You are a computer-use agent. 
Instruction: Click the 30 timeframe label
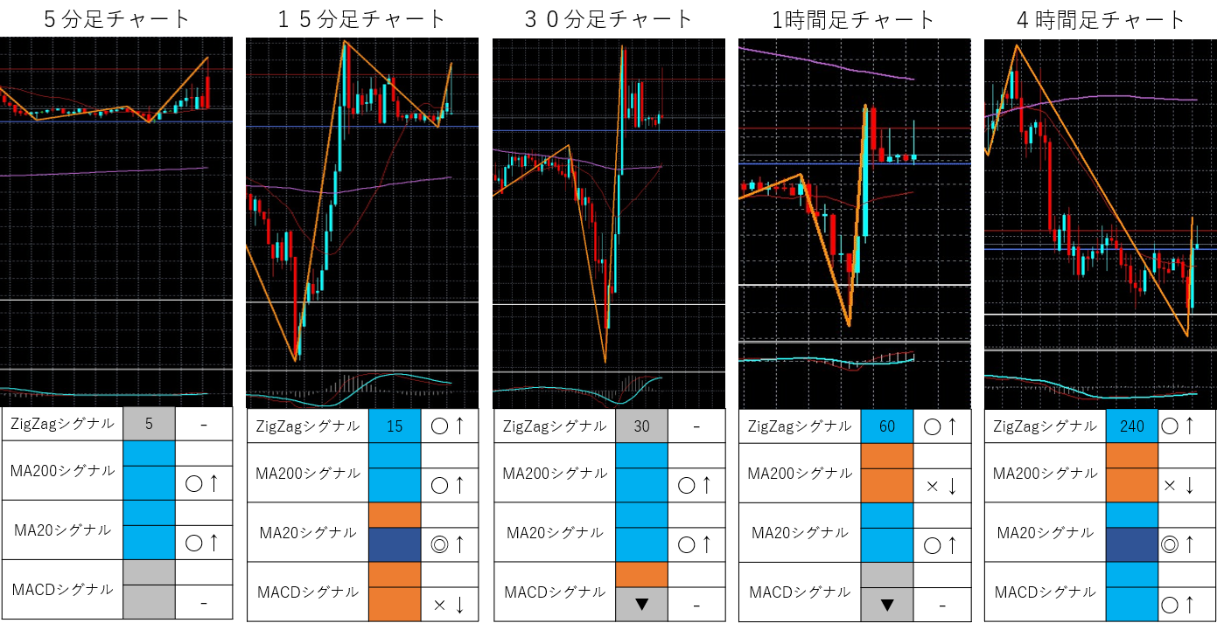coord(642,426)
